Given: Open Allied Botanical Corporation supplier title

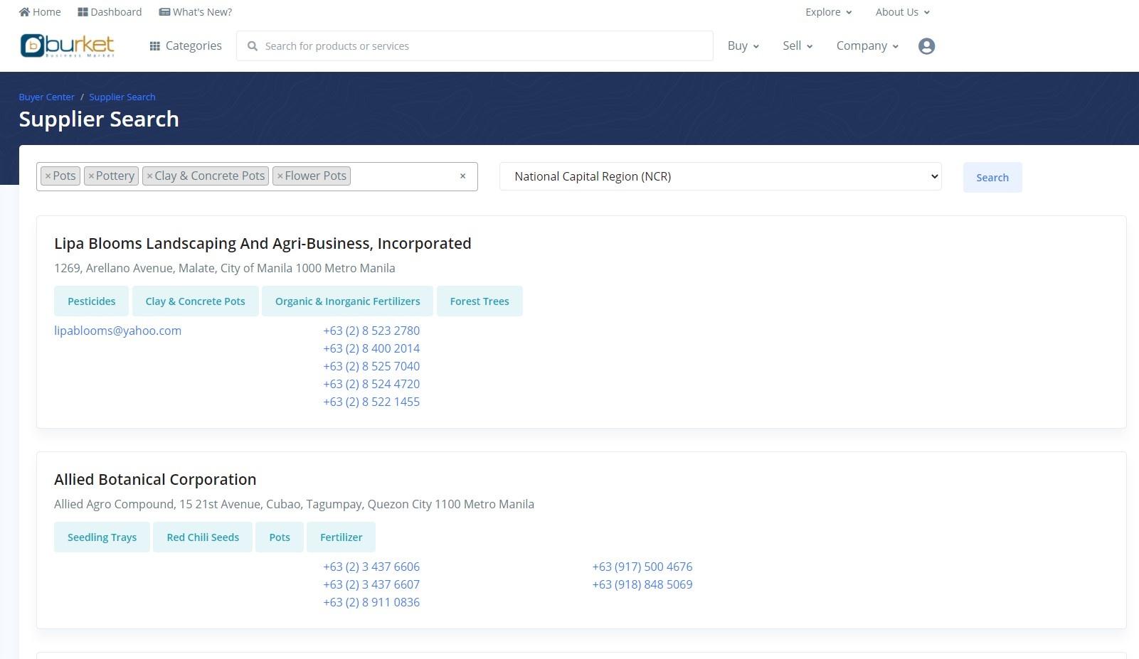Looking at the screenshot, I should pos(155,479).
